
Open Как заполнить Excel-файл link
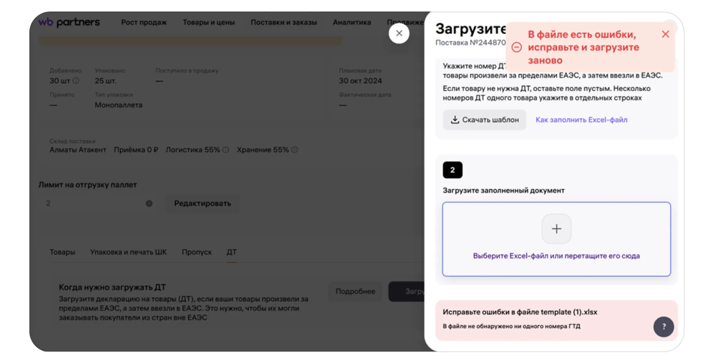[581, 120]
